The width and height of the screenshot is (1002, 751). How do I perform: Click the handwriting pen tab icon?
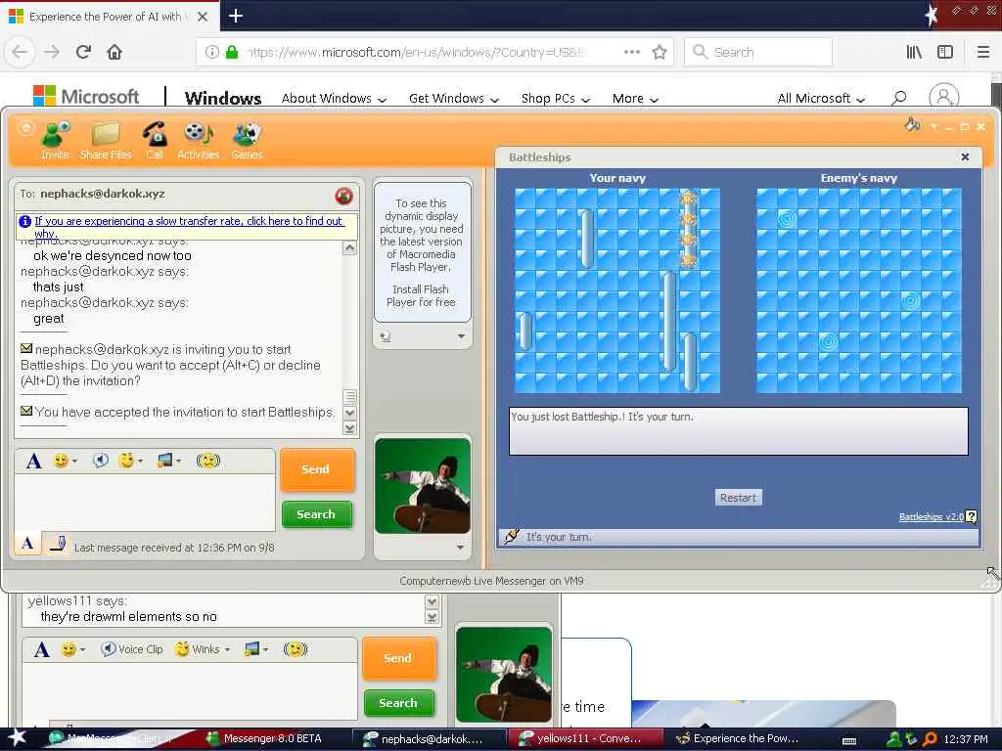click(x=58, y=544)
